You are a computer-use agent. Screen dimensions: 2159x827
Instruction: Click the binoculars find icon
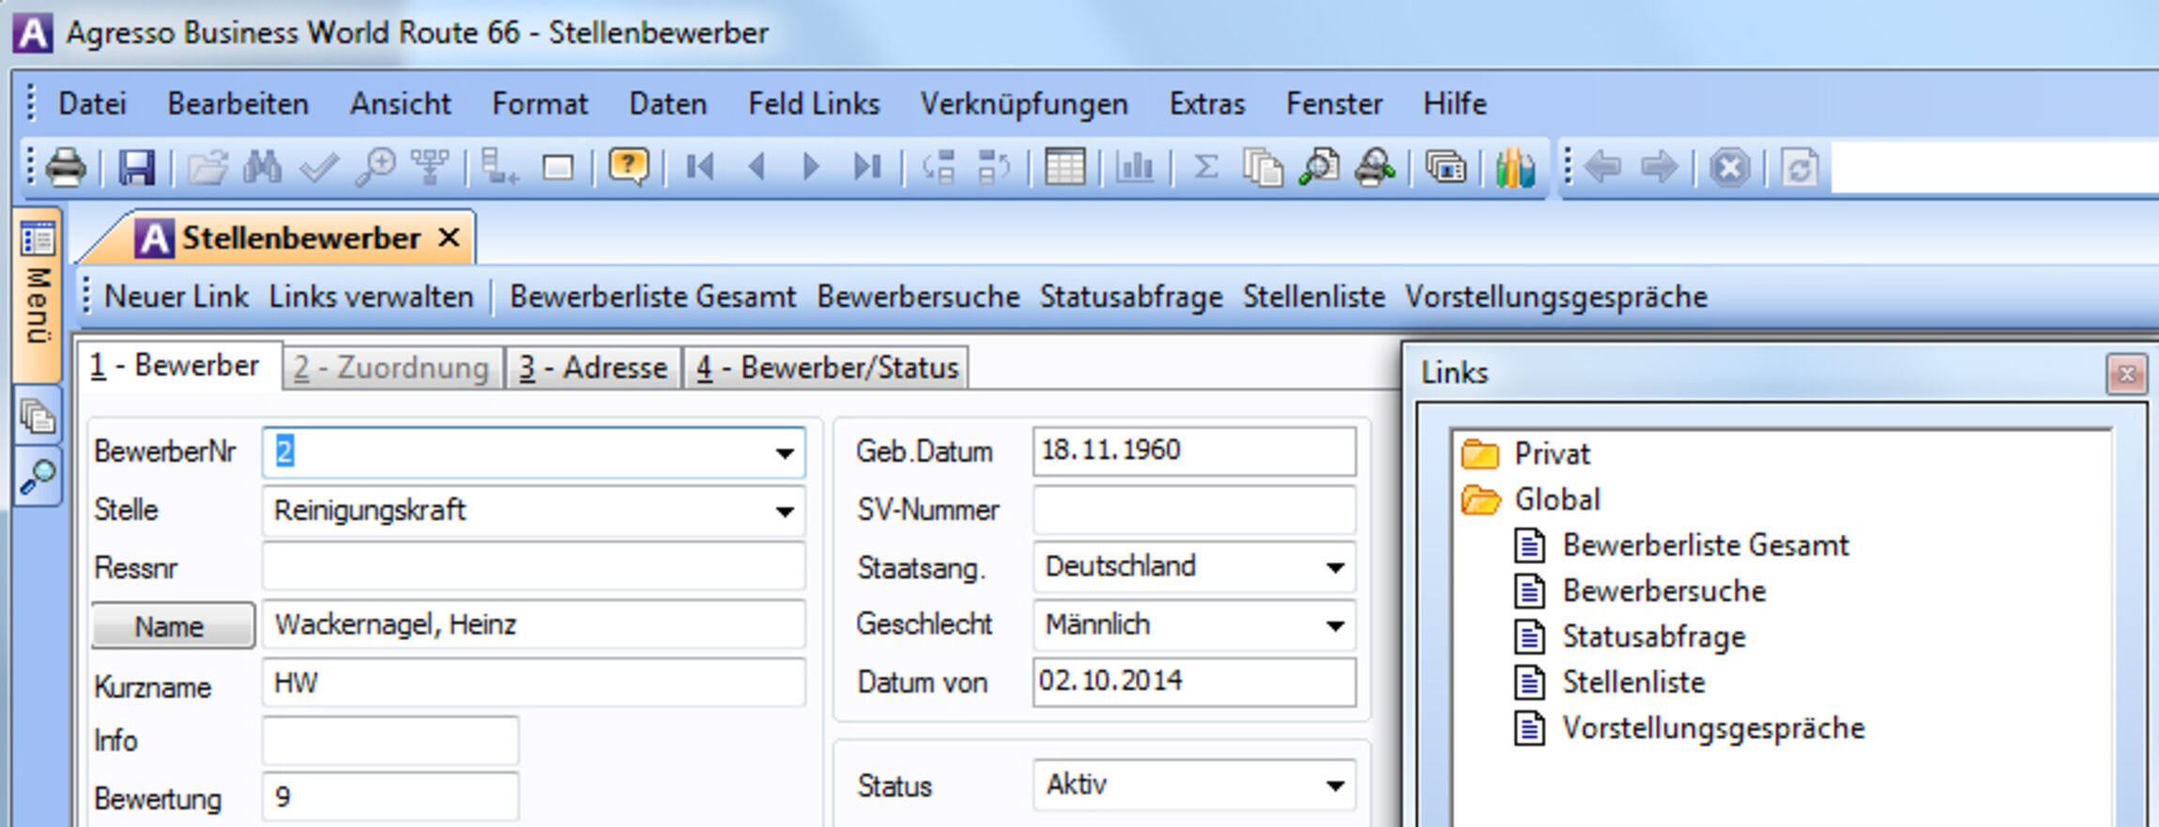pyautogui.click(x=262, y=168)
